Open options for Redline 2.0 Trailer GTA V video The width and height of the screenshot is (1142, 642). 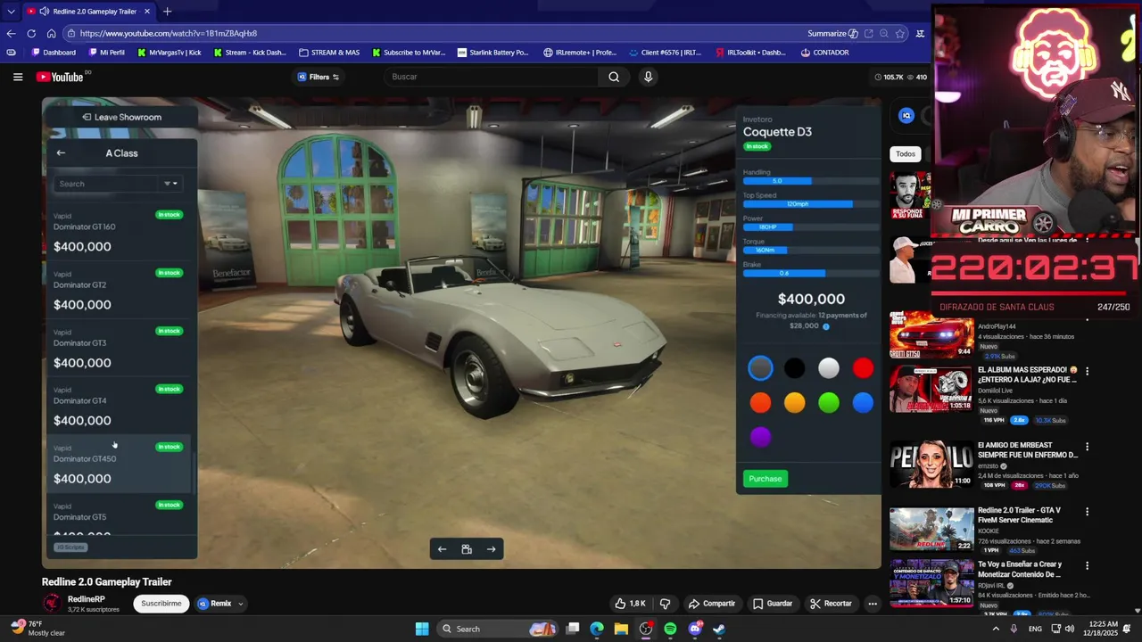point(1087,512)
